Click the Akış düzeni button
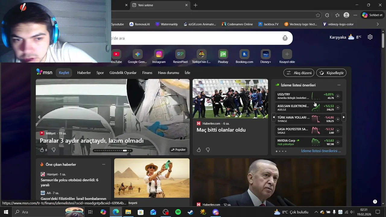Image resolution: width=386 pixels, height=217 pixels. click(x=299, y=73)
